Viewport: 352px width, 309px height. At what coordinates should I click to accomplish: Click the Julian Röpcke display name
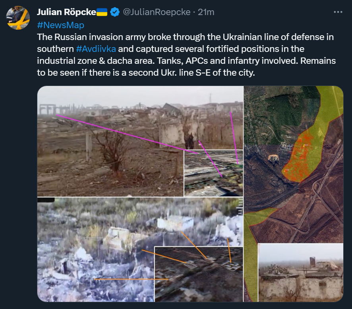point(67,12)
